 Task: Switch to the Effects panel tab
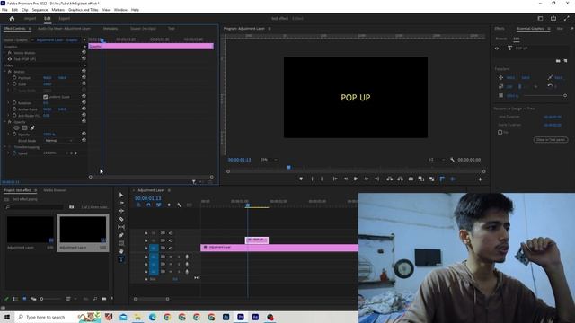click(x=500, y=28)
